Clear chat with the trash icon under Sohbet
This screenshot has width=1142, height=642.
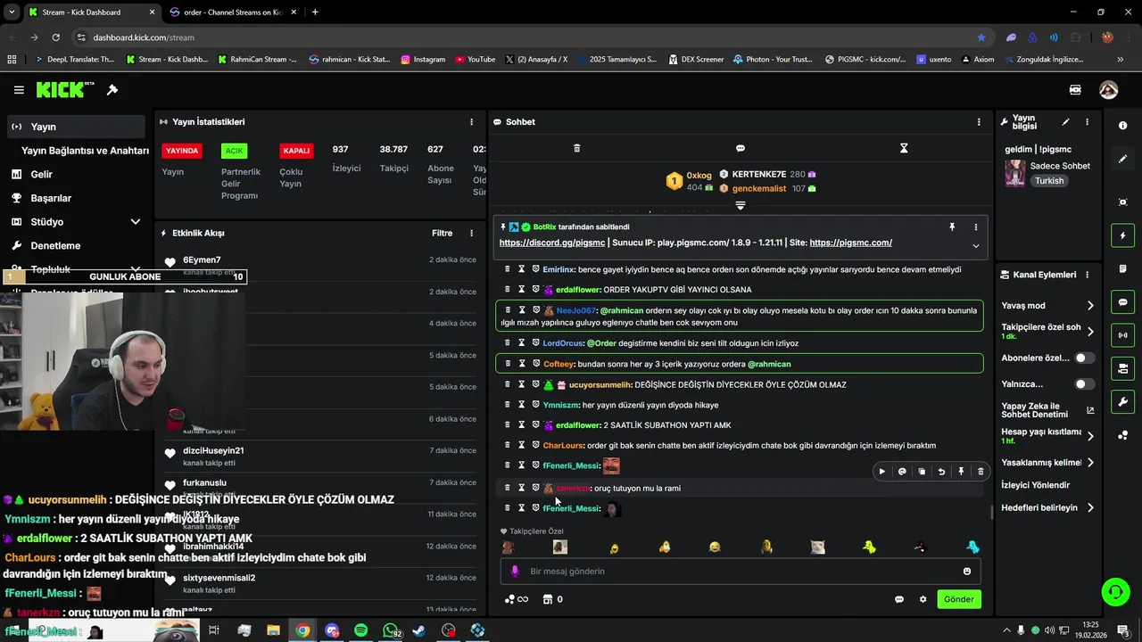coord(576,148)
